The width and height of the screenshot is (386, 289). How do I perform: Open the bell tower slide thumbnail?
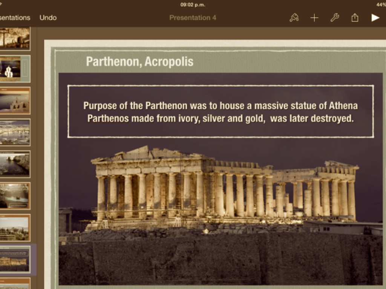pyautogui.click(x=15, y=101)
